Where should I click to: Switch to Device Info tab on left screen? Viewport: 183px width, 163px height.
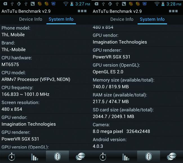[31, 19]
